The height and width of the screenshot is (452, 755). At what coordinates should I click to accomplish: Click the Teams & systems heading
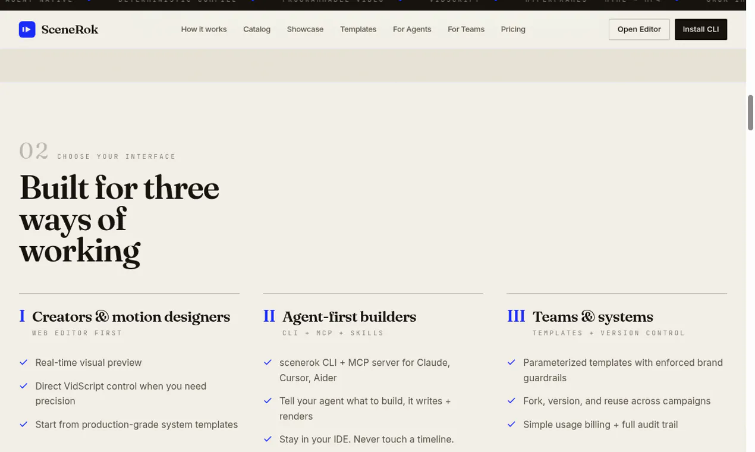(593, 317)
